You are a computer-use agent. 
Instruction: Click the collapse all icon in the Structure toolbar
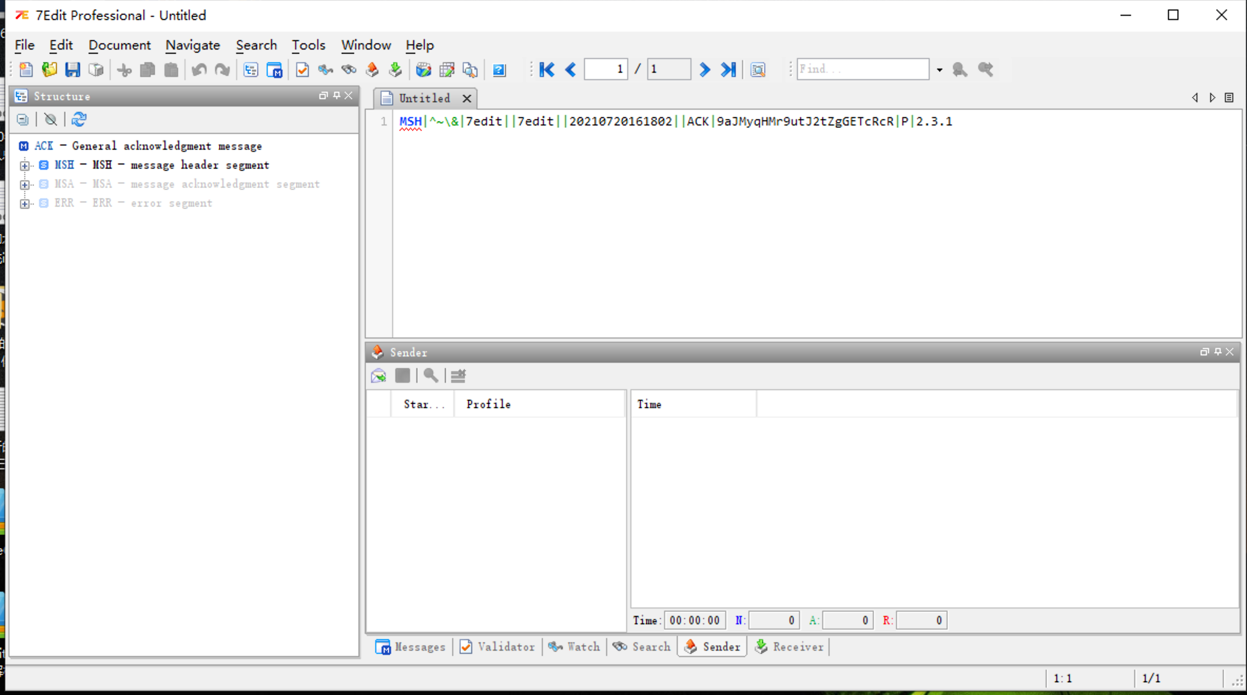point(22,120)
